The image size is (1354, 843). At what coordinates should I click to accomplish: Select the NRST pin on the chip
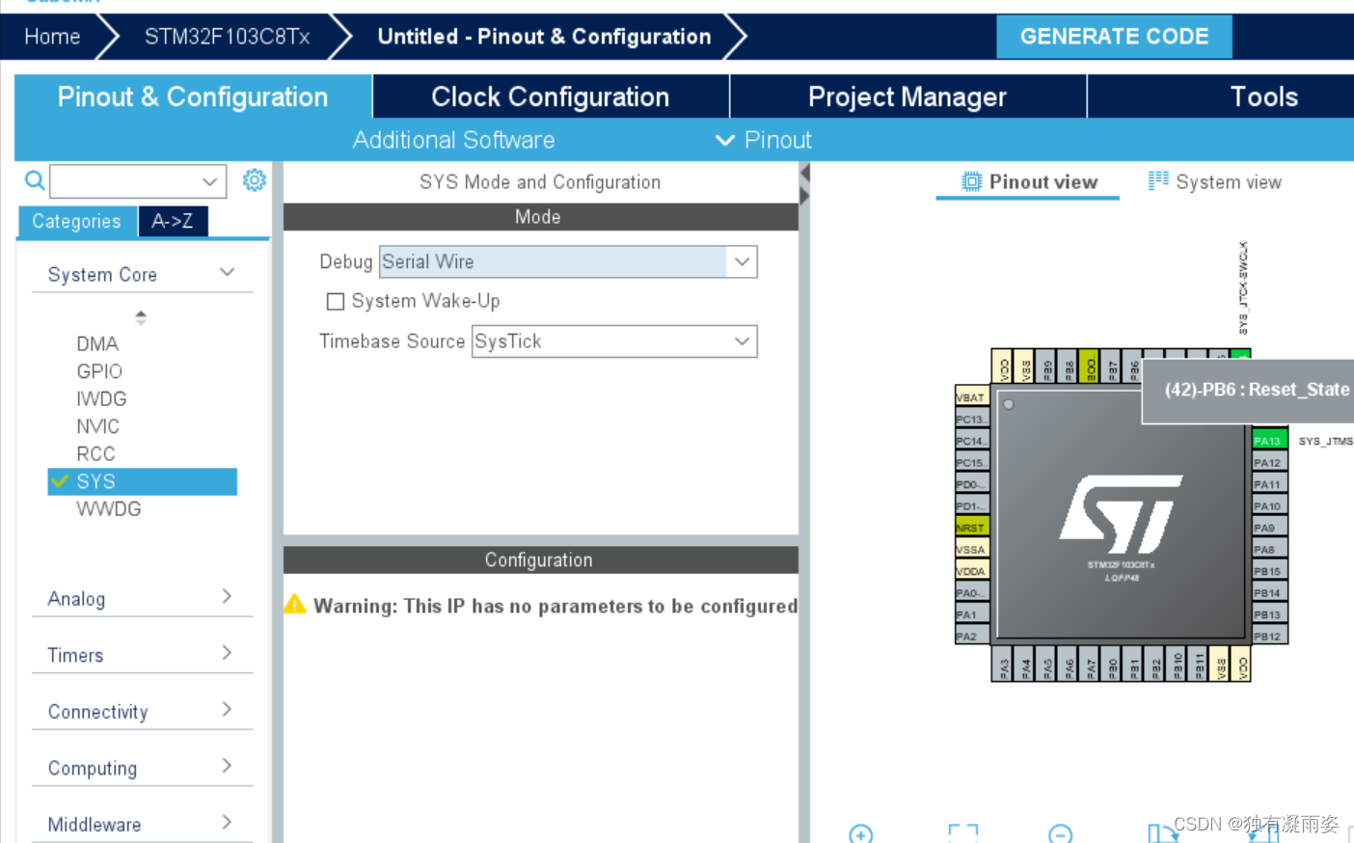972,528
